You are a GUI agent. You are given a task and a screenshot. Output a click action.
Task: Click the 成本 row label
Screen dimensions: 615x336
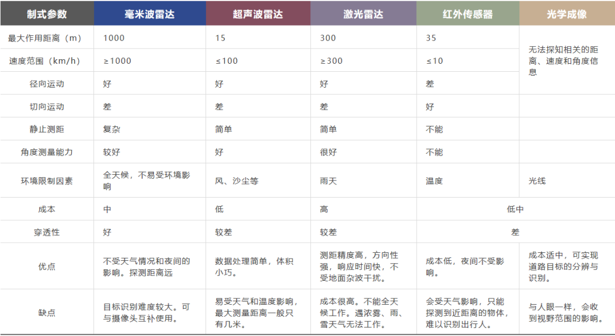click(x=47, y=209)
